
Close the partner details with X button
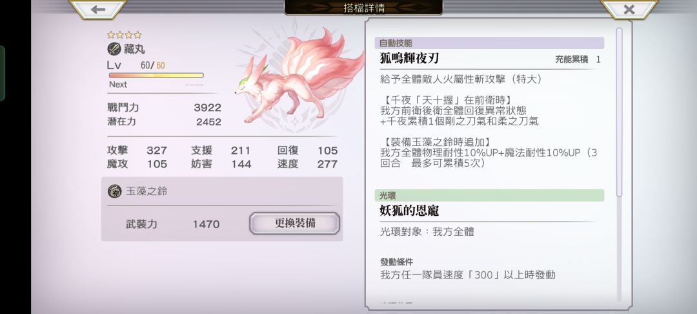click(x=629, y=9)
